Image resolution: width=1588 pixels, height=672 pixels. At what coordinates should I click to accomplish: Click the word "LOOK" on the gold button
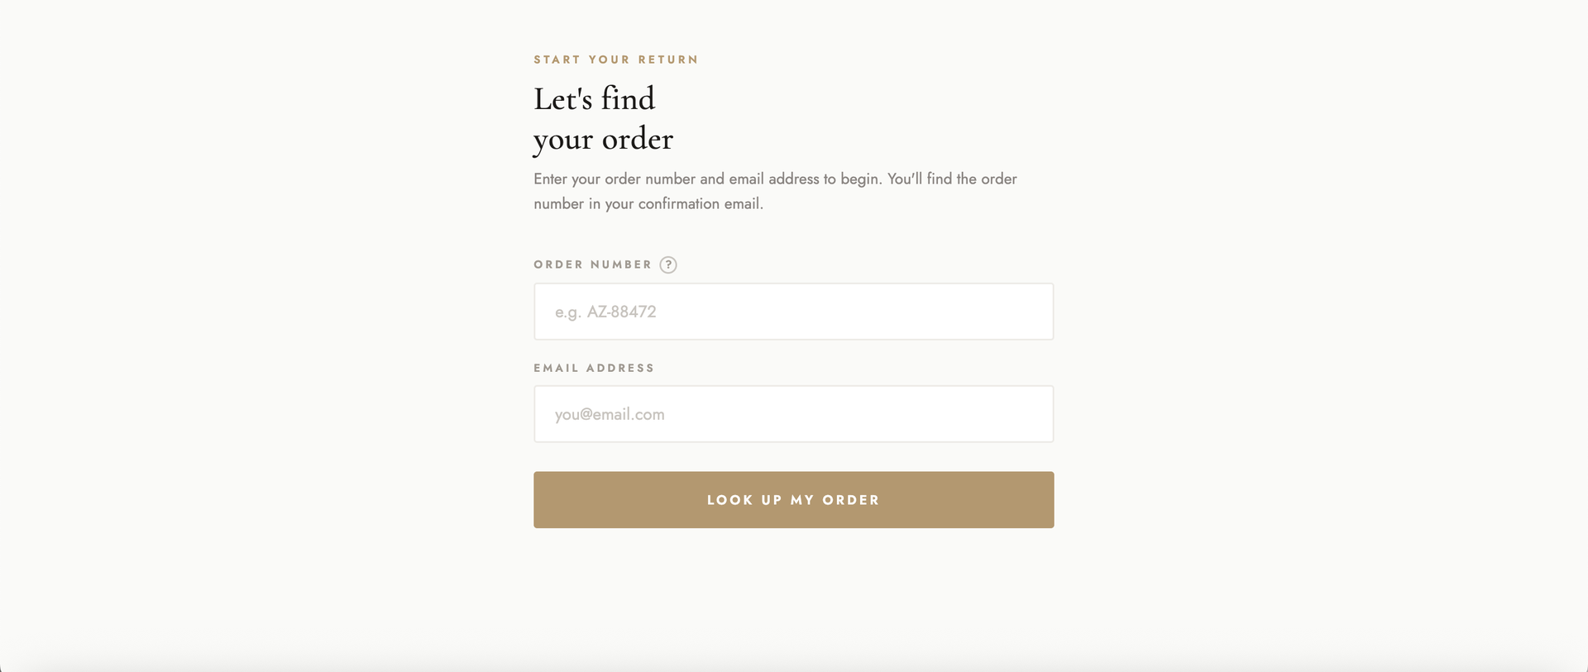click(x=729, y=500)
